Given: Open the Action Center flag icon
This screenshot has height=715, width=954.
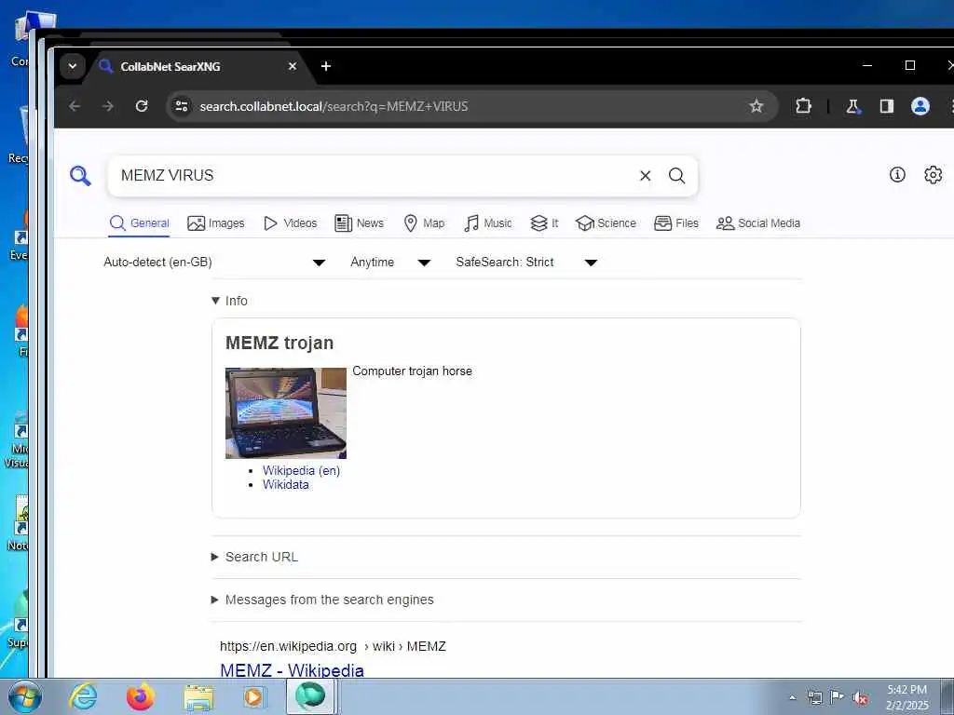Looking at the screenshot, I should tap(838, 697).
